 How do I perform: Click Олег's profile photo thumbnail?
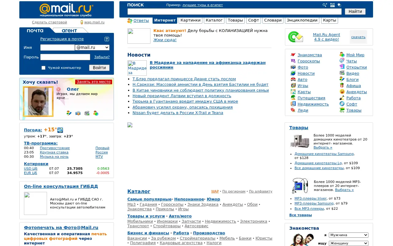pyautogui.click(x=38, y=102)
